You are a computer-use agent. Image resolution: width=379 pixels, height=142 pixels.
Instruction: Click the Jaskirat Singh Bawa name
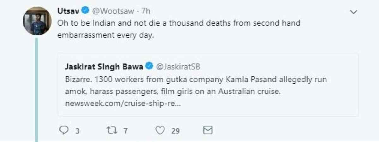coord(104,66)
